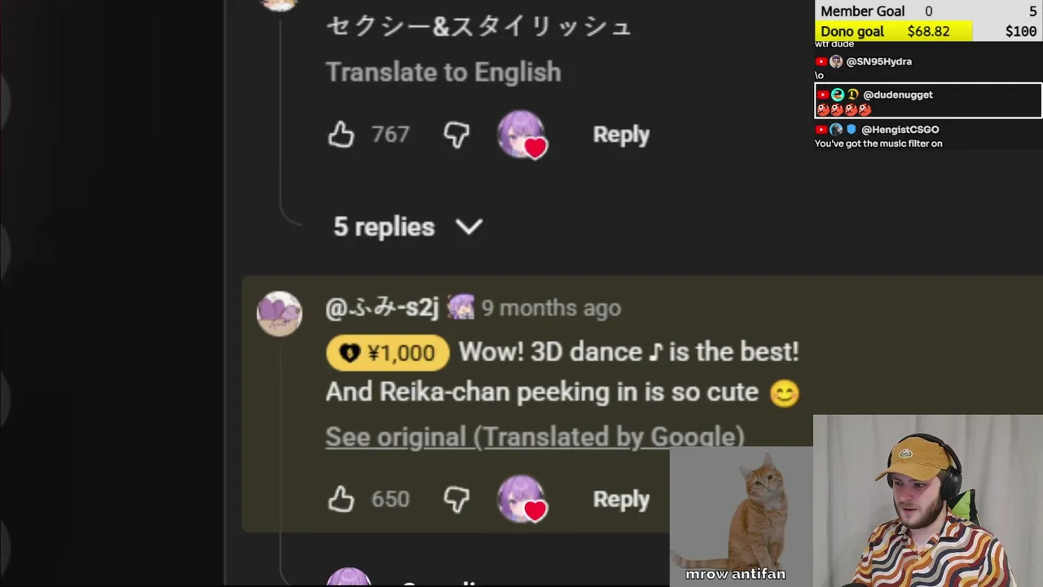Image resolution: width=1043 pixels, height=587 pixels.
Task: Open ふみ-s2j's profile avatar
Action: point(279,313)
